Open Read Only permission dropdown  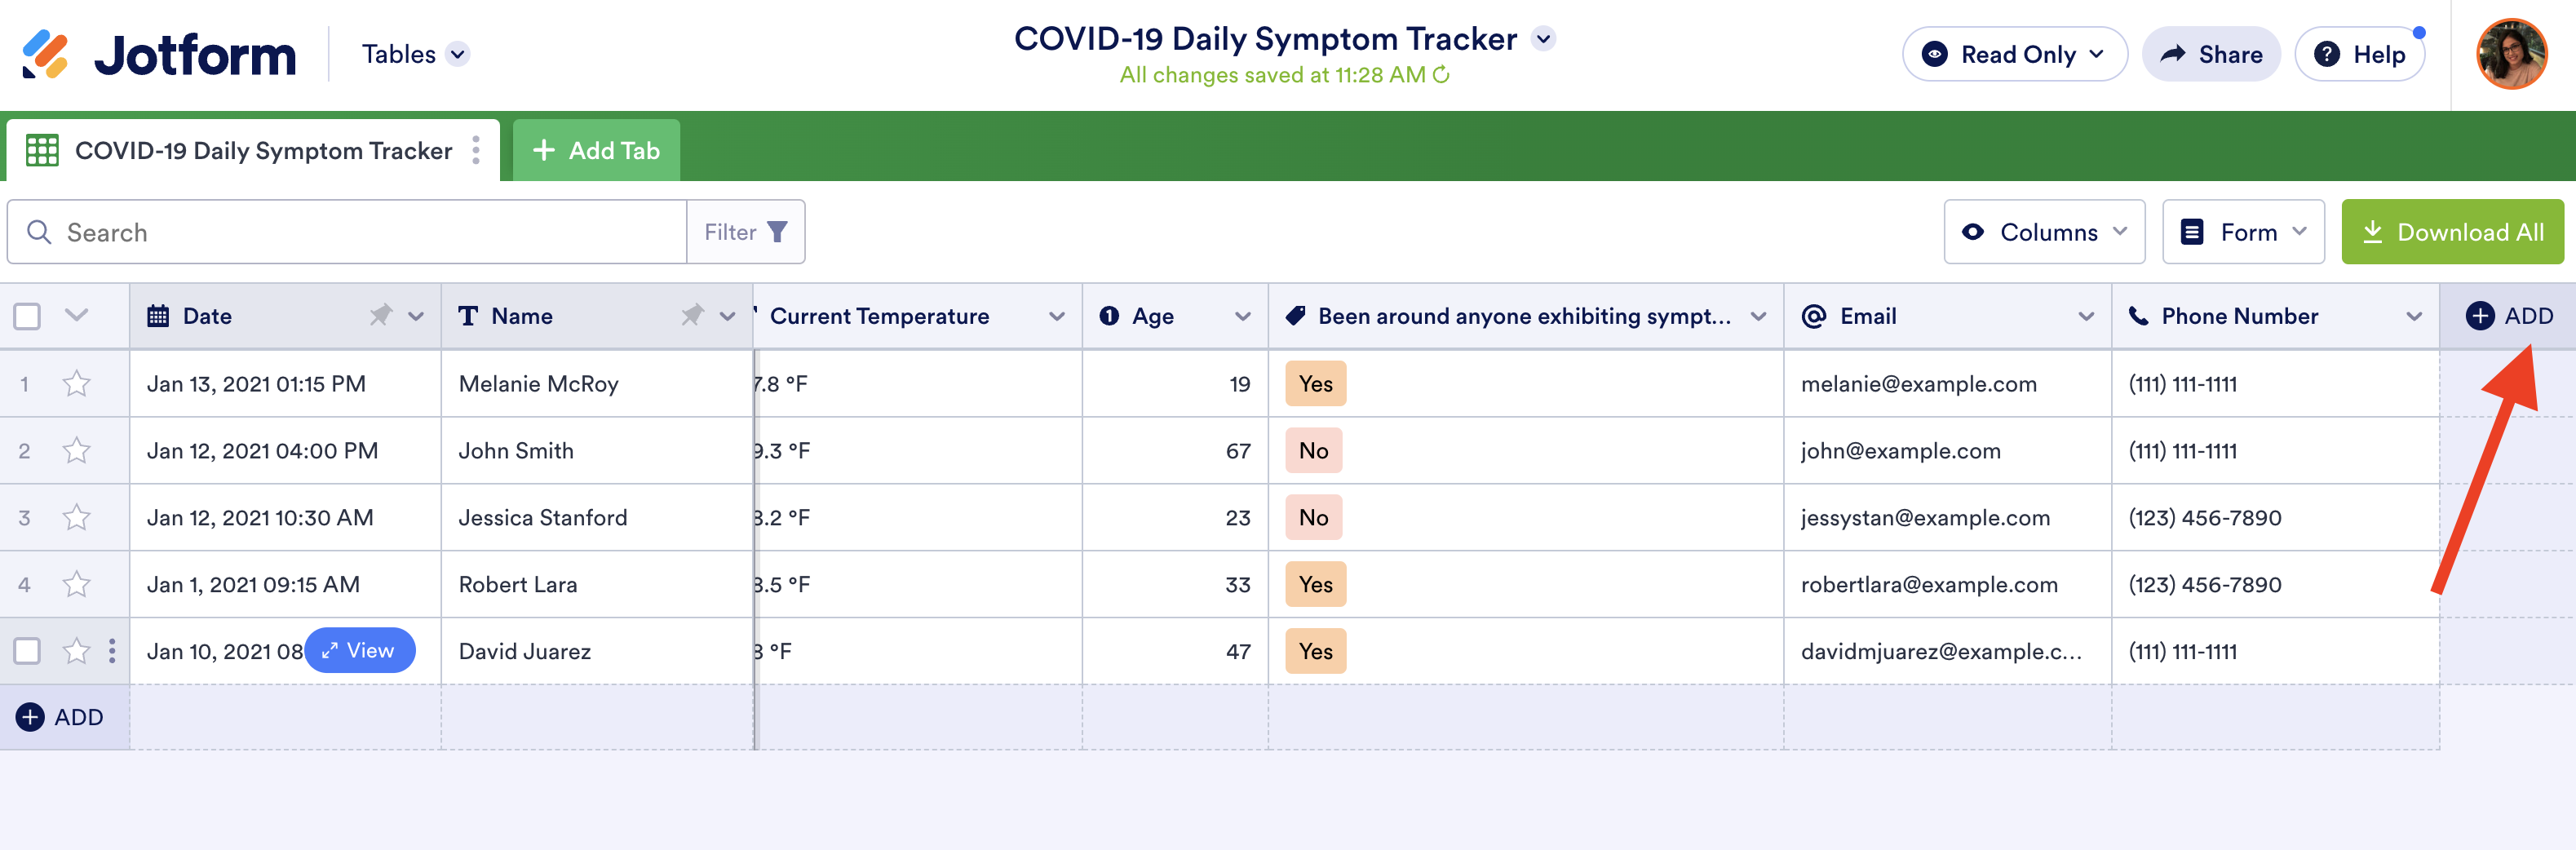click(2014, 55)
